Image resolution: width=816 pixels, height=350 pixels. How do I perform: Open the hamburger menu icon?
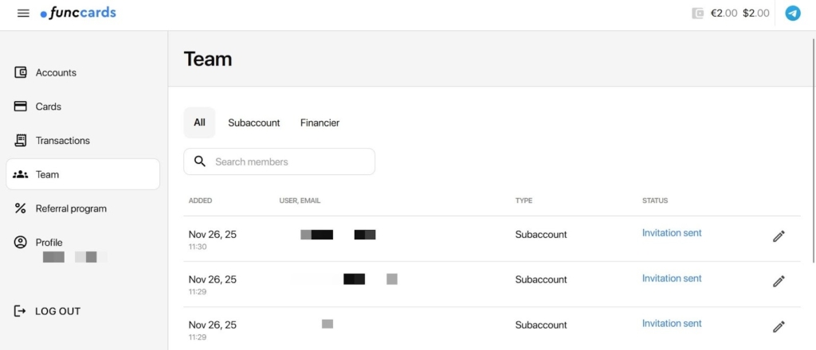(23, 14)
